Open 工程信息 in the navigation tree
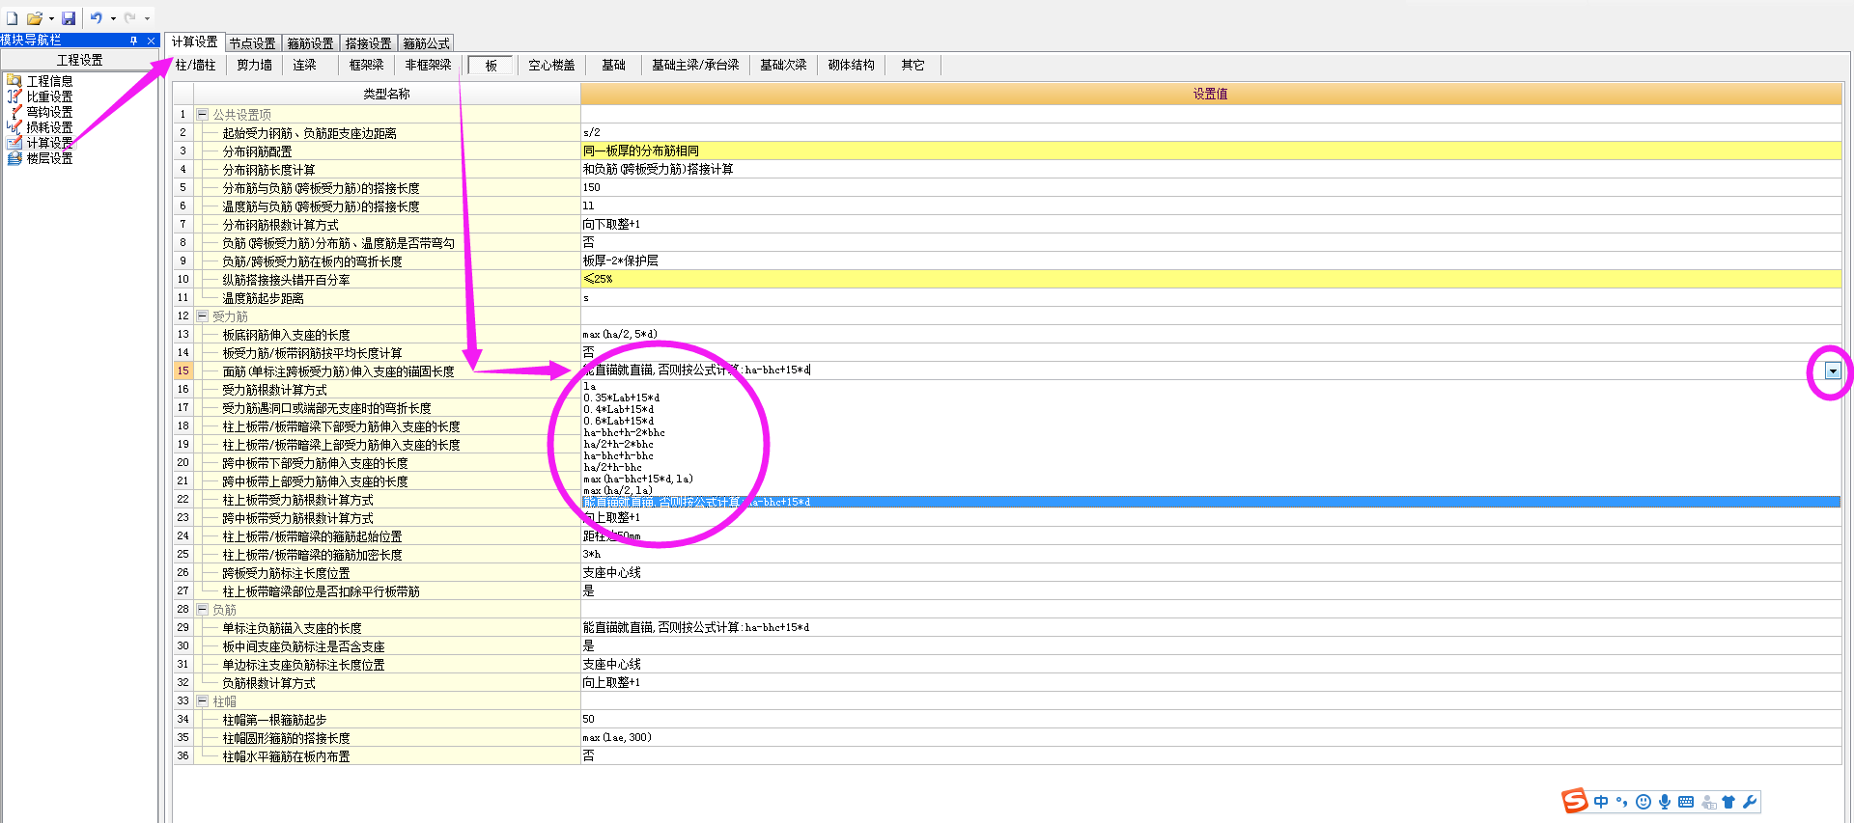 pos(49,81)
